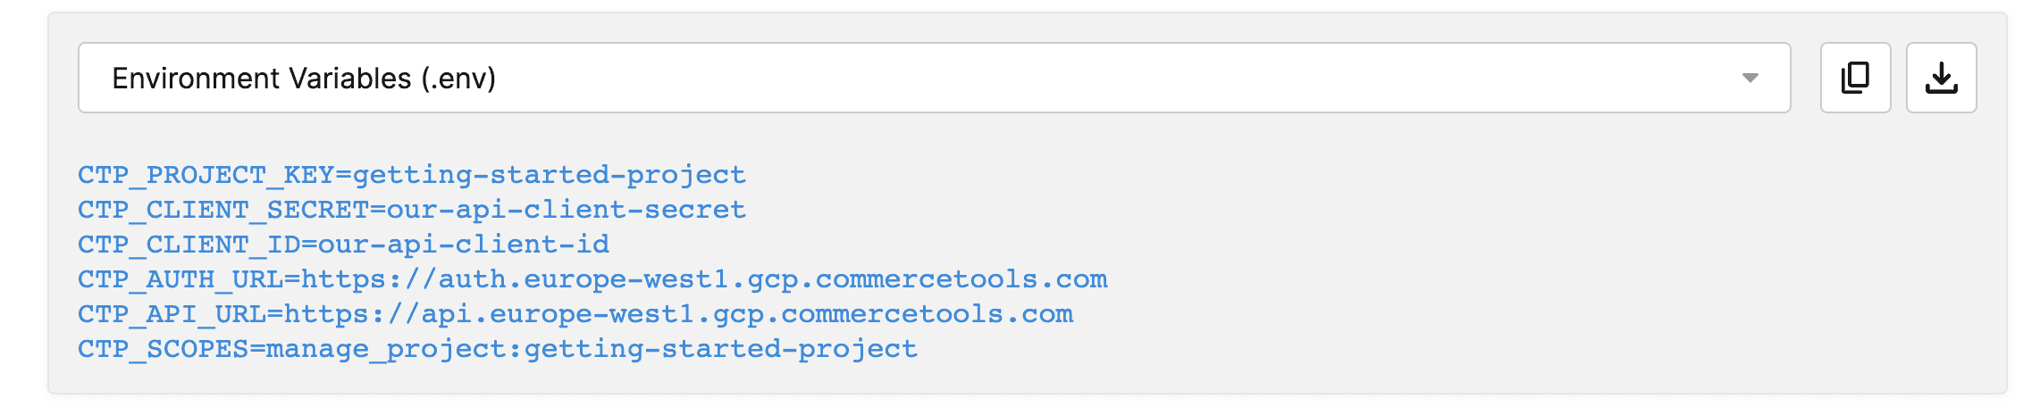The image size is (2040, 415).
Task: Click the getting-started-project key value
Action: pos(550,175)
